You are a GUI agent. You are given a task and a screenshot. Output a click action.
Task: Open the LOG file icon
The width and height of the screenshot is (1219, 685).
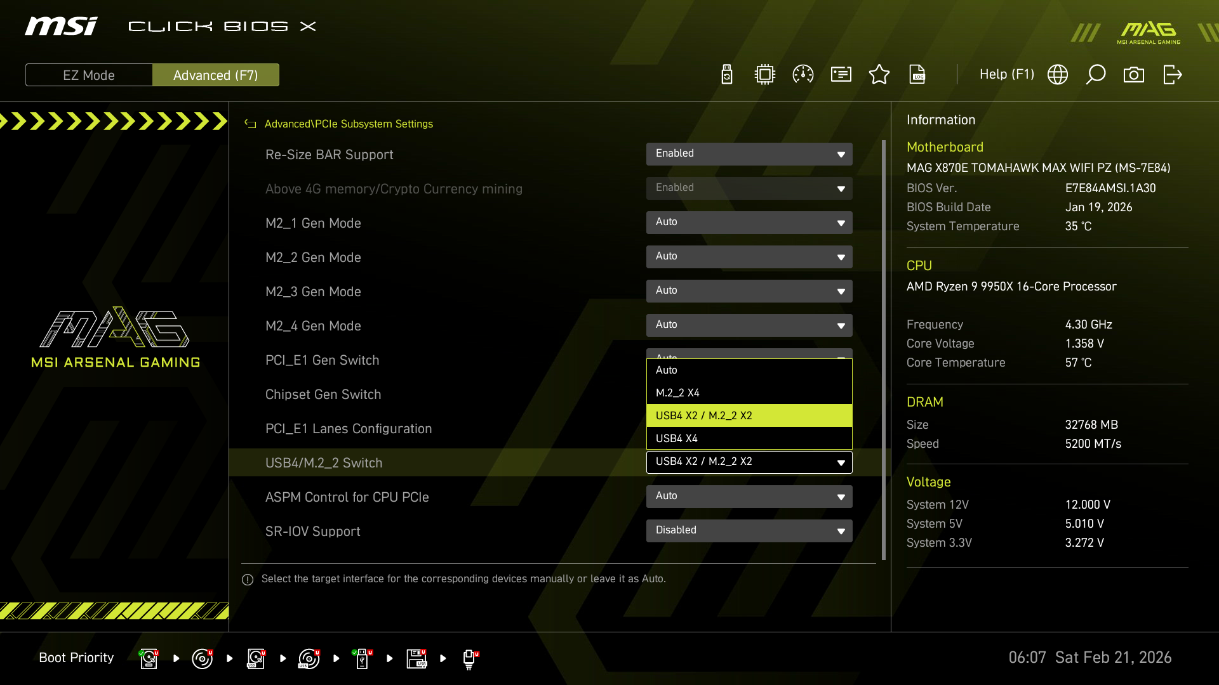click(917, 75)
